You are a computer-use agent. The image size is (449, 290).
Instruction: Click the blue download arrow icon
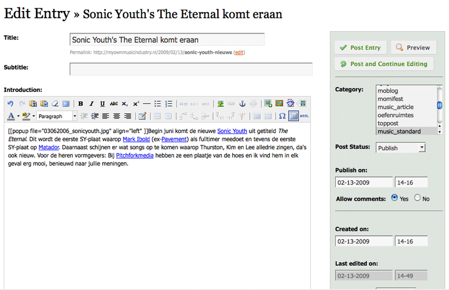[x=290, y=103]
